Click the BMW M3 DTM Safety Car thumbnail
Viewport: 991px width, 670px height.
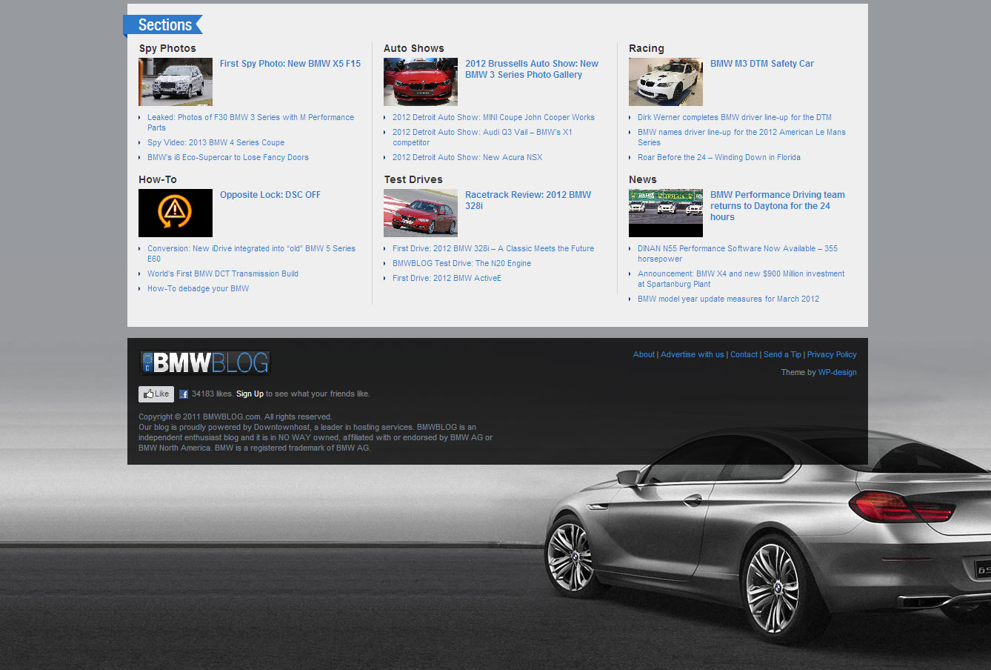point(666,82)
